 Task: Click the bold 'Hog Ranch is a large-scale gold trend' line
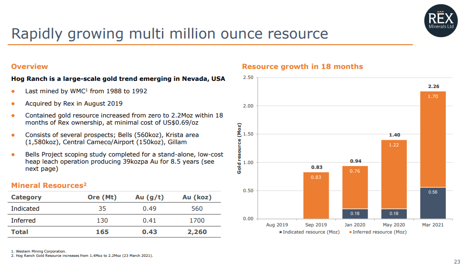tap(118, 79)
